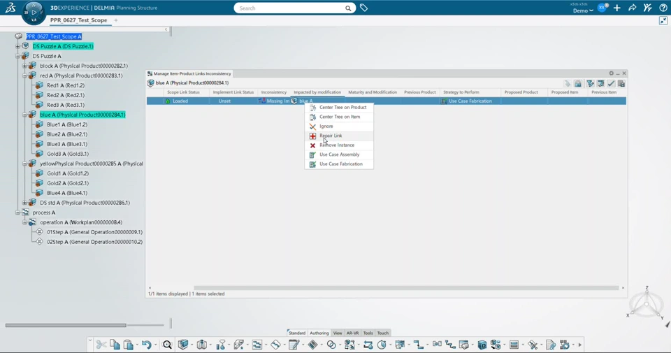Click the lock icon in inconsistency panel toolbar
Viewport: 671px width, 353px height.
pyautogui.click(x=578, y=83)
